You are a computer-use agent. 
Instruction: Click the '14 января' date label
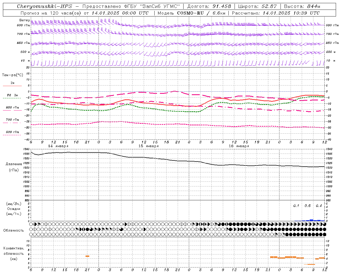pos(58,146)
